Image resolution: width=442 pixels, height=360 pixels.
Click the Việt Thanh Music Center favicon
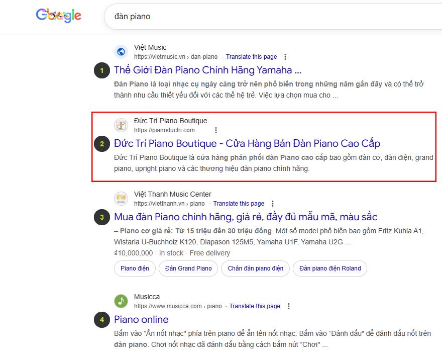(121, 199)
